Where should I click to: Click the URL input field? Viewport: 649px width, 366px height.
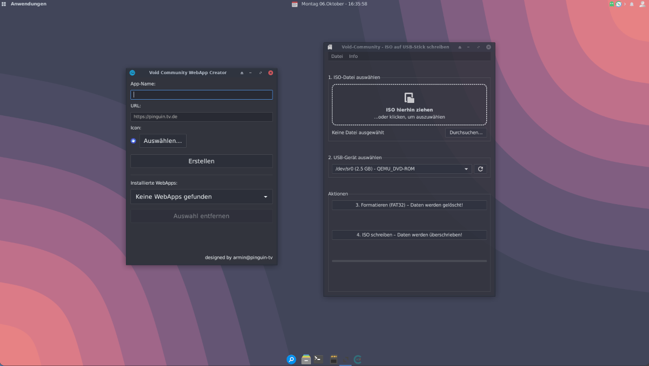pyautogui.click(x=201, y=116)
